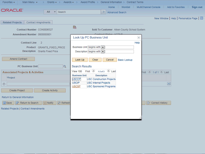
Task: Click into the Business Unit search field
Action: coord(119,47)
